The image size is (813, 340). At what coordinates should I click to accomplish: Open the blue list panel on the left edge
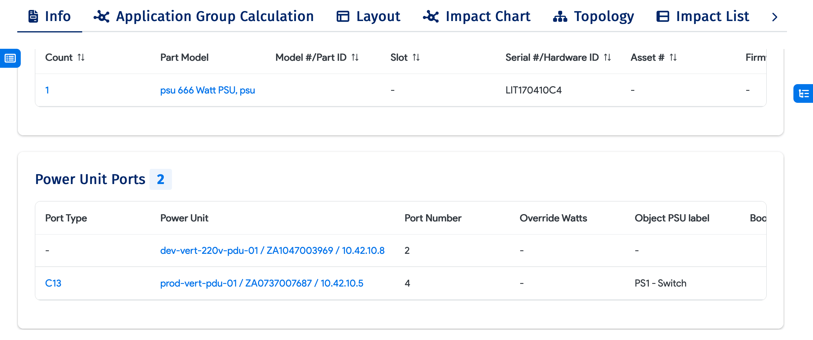10,58
